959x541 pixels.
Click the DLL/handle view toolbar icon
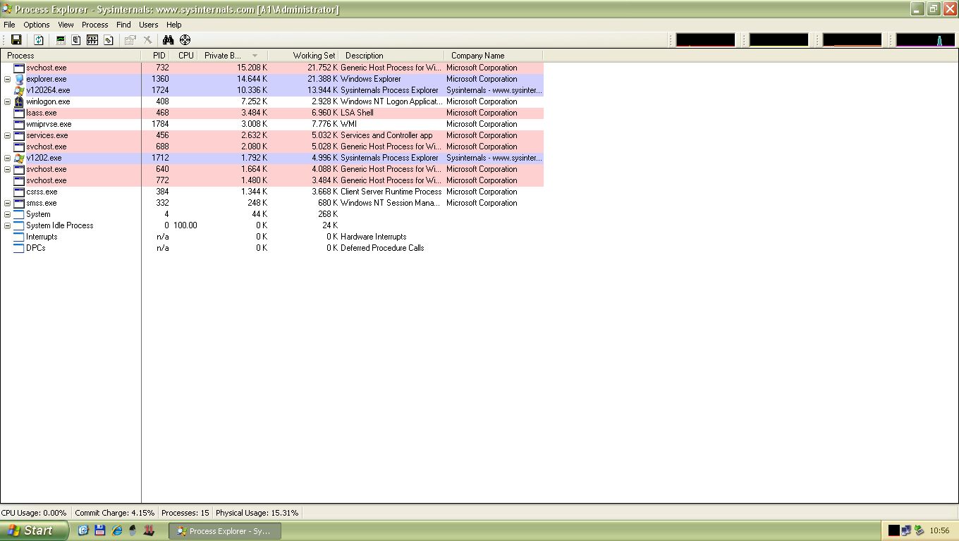point(109,40)
